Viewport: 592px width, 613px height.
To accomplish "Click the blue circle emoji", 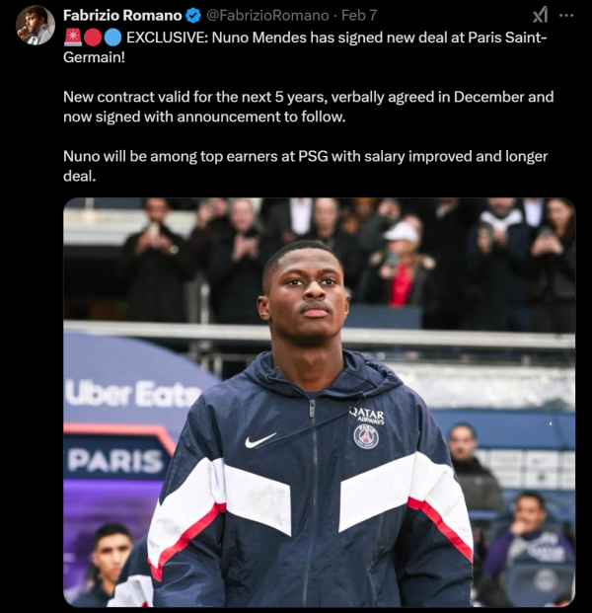I will 113,38.
